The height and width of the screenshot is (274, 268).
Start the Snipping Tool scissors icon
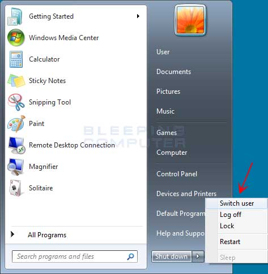pos(16,102)
